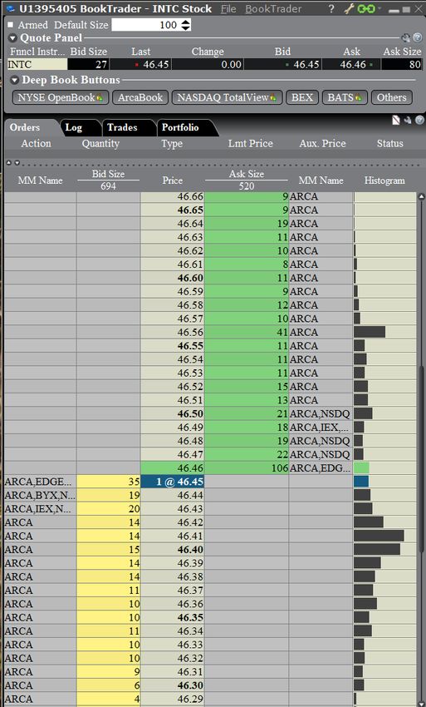Image resolution: width=426 pixels, height=707 pixels.
Task: Switch to the Trades tab
Action: click(x=122, y=127)
